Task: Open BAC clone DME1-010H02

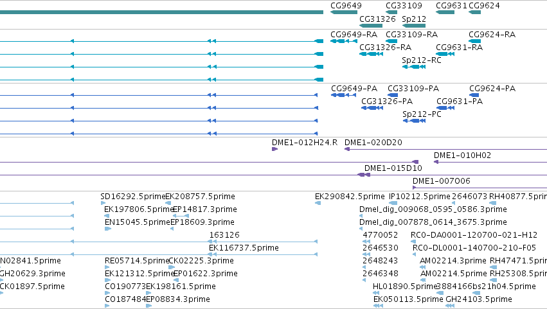Action: (462, 155)
